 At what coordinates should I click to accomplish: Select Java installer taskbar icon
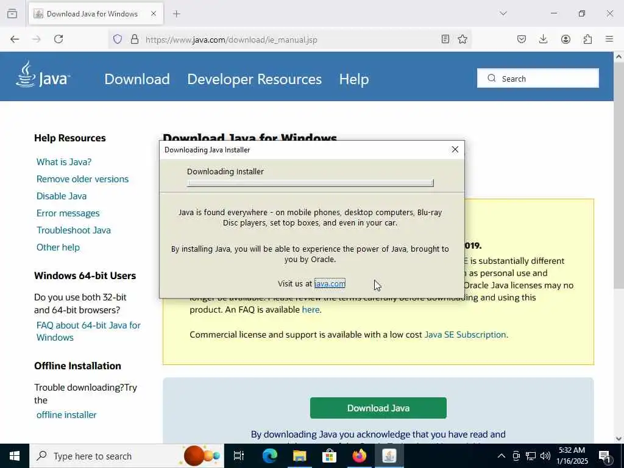click(389, 456)
